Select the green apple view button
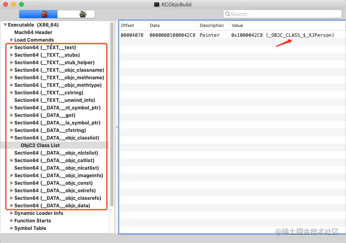The image size is (346, 243). (x=76, y=14)
